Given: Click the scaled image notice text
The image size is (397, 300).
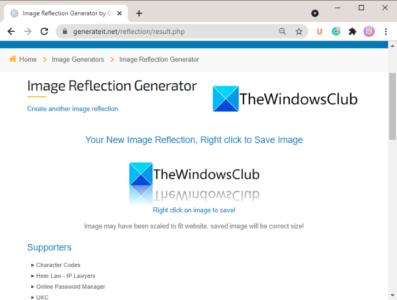Looking at the screenshot, I should pyautogui.click(x=194, y=226).
